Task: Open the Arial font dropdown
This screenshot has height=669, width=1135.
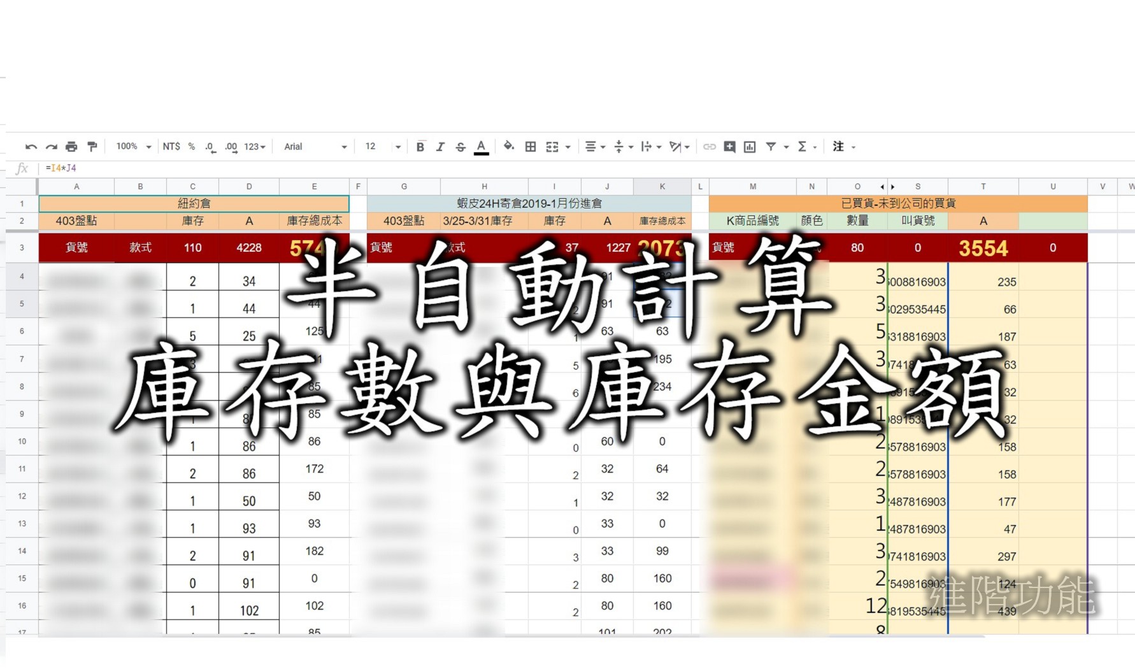Action: (x=312, y=147)
